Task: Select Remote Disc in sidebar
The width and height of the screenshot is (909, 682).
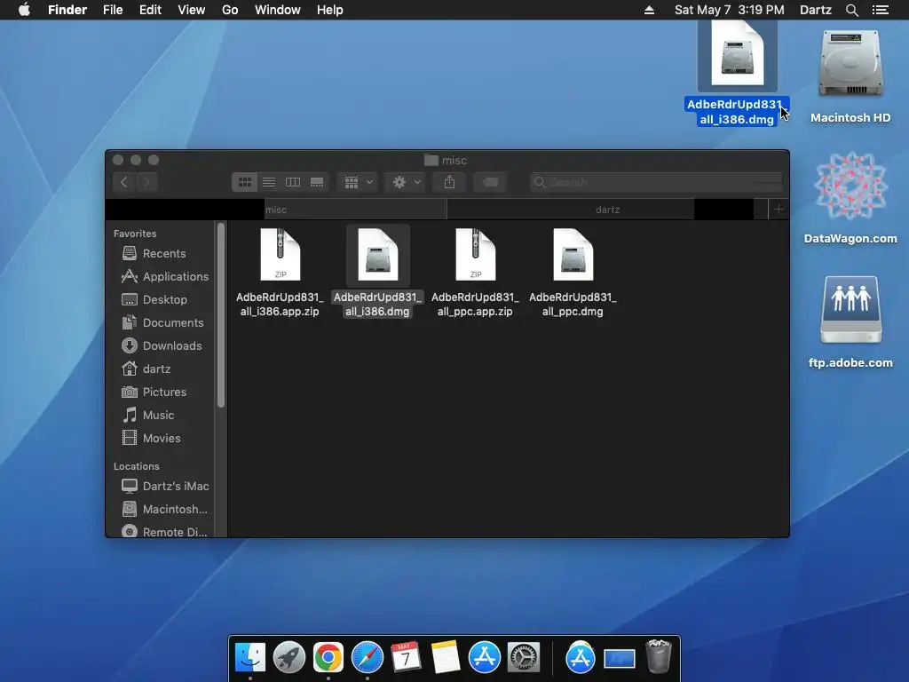Action: pos(164,531)
